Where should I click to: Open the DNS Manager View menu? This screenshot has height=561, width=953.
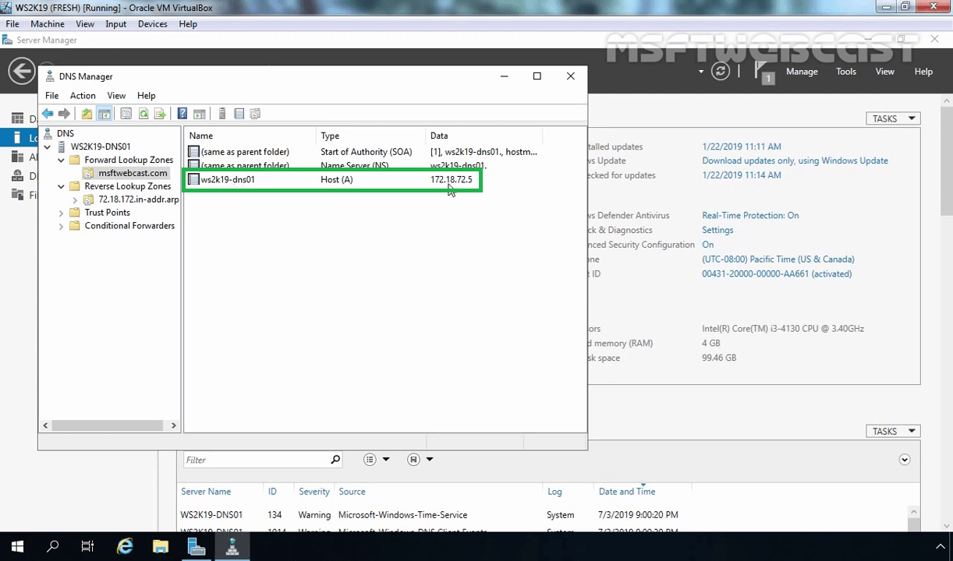click(x=116, y=95)
